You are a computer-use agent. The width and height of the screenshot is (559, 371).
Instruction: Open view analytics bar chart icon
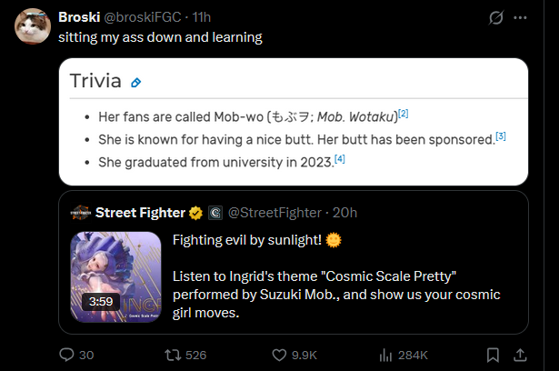click(x=385, y=354)
